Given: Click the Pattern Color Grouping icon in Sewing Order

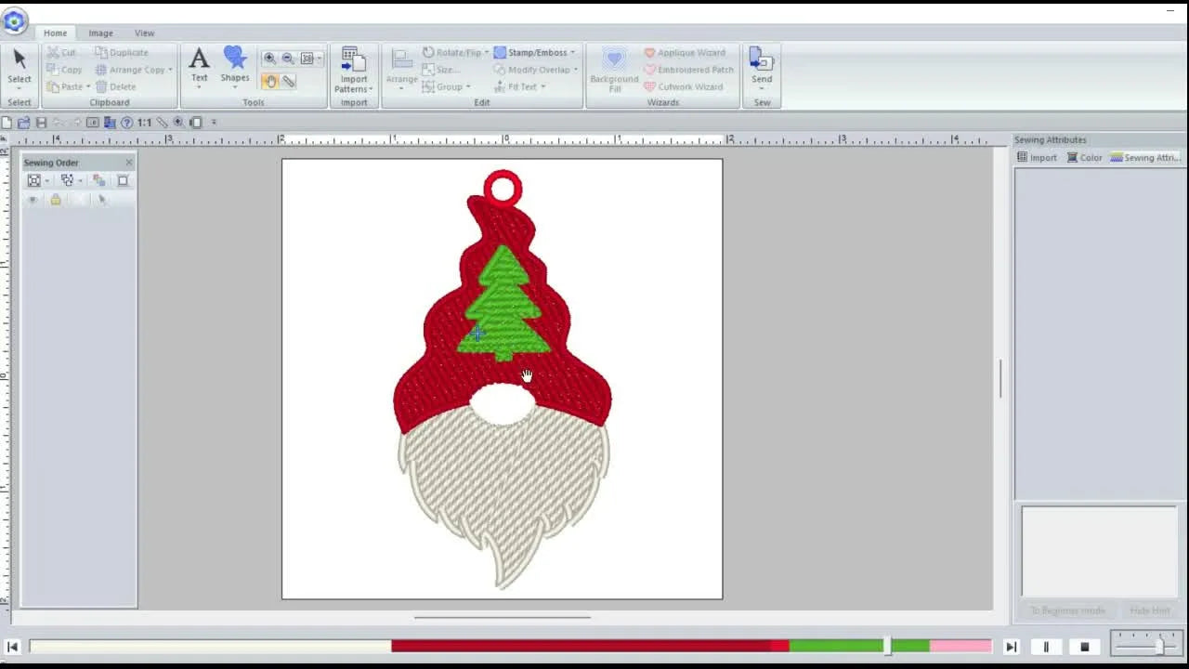Looking at the screenshot, I should tap(99, 180).
